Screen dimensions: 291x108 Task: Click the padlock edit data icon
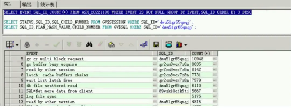(27, 45)
